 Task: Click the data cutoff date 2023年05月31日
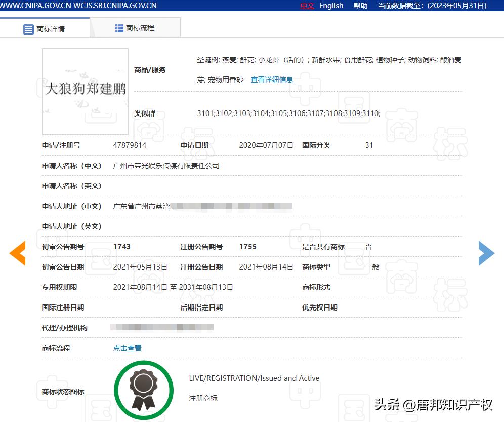(x=456, y=6)
